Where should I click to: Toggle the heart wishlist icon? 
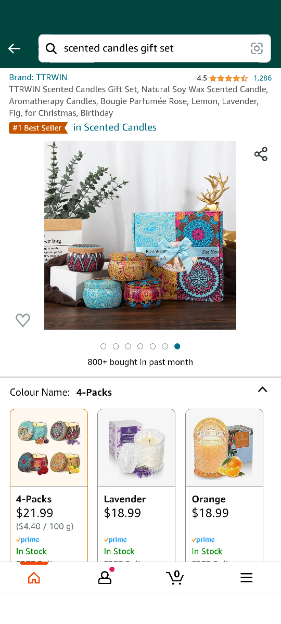(x=23, y=320)
